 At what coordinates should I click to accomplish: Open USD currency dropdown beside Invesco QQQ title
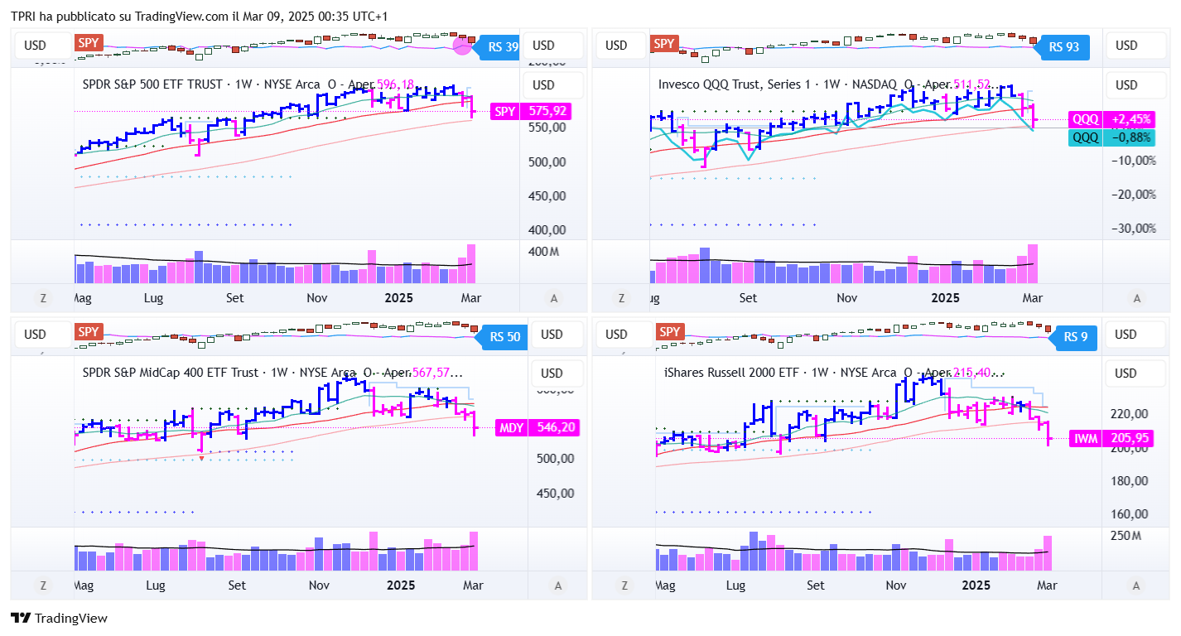1126,85
